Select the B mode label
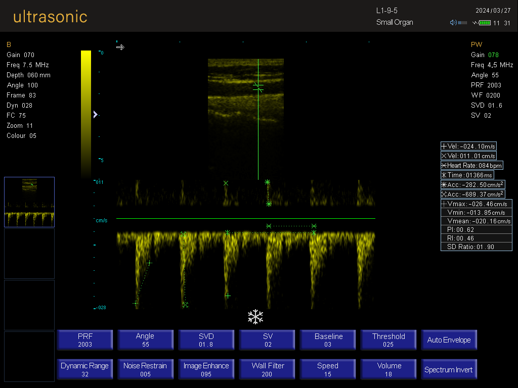Screen dimensions: 518x388 tap(9, 44)
